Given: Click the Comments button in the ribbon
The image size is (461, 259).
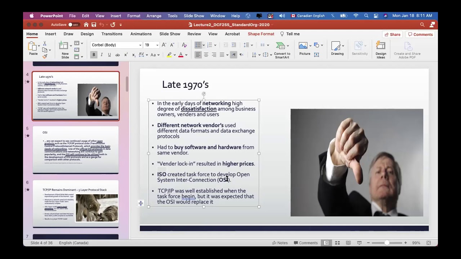Looking at the screenshot, I should (420, 35).
